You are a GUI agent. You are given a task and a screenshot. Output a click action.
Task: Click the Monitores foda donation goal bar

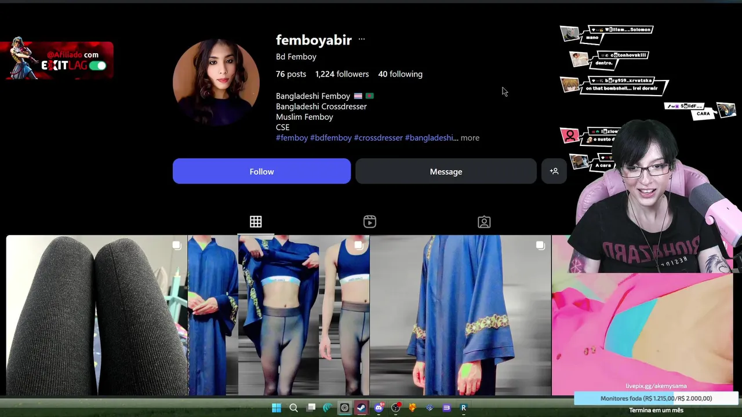(x=656, y=398)
